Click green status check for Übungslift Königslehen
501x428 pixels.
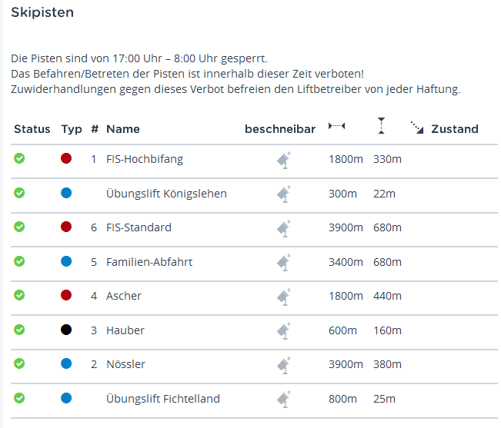coord(20,193)
